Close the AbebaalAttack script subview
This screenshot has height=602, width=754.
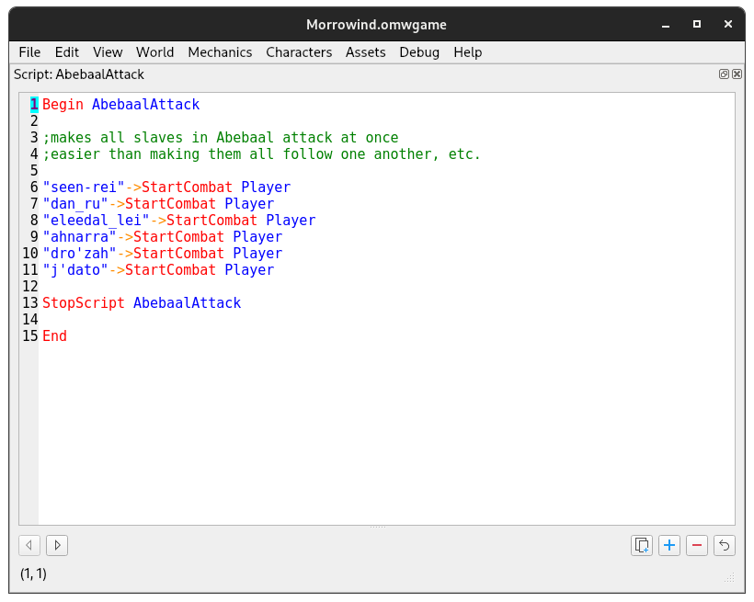click(x=737, y=74)
